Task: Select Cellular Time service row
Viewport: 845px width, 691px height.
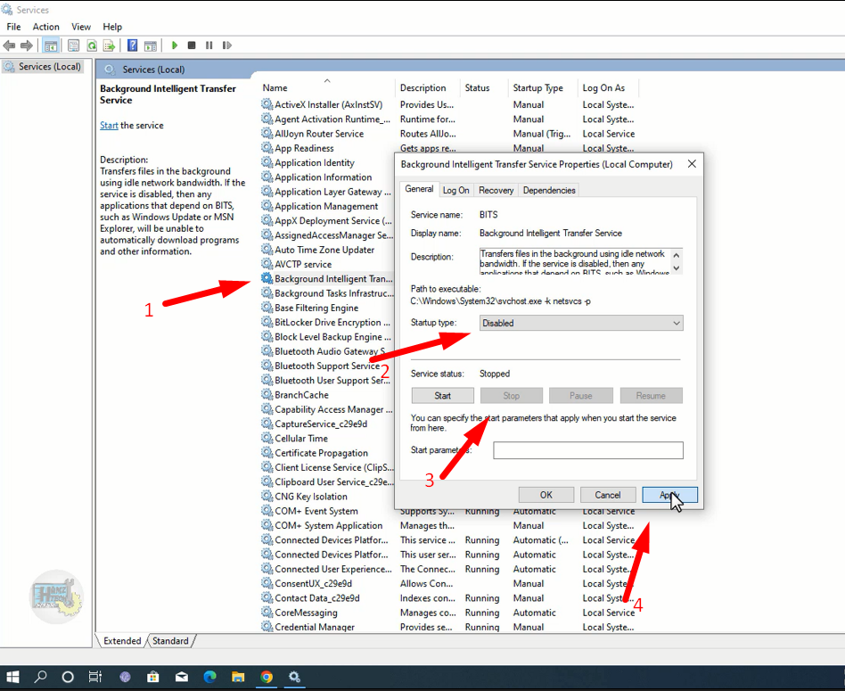Action: [301, 439]
